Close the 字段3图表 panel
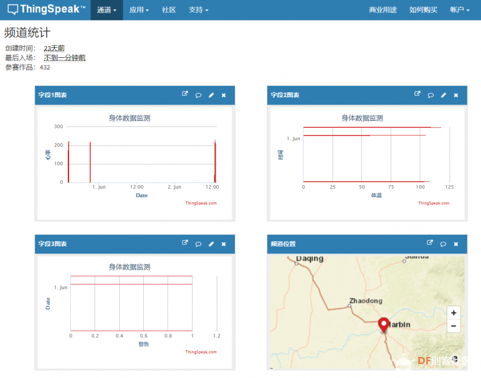 (224, 244)
